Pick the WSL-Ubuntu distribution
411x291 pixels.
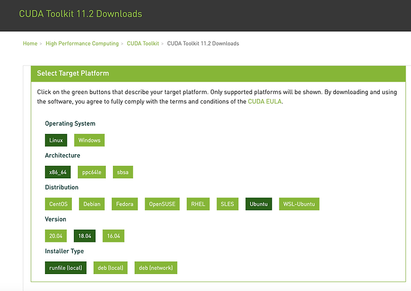(x=299, y=204)
